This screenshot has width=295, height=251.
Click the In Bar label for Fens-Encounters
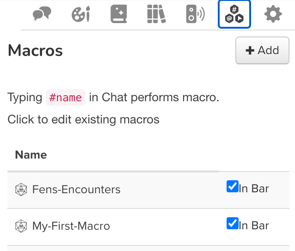(254, 189)
